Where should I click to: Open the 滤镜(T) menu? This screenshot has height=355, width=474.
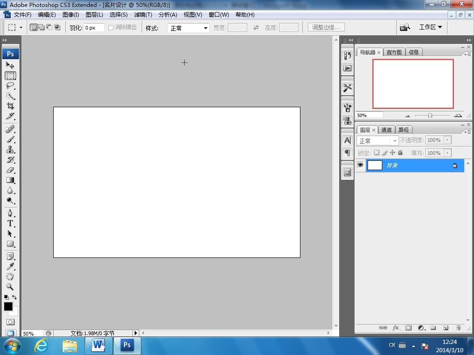[x=143, y=15]
